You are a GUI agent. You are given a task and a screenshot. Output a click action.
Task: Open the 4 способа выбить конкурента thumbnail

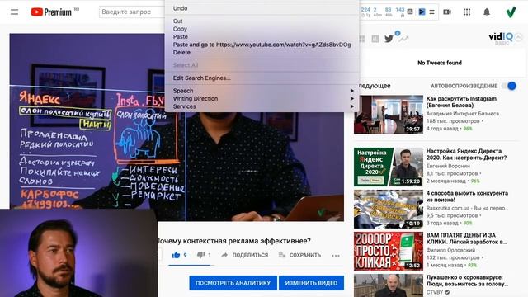click(x=389, y=209)
